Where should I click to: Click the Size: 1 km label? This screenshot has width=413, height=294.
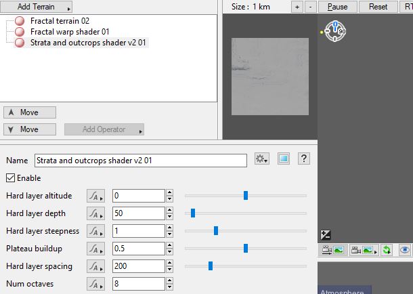point(251,7)
